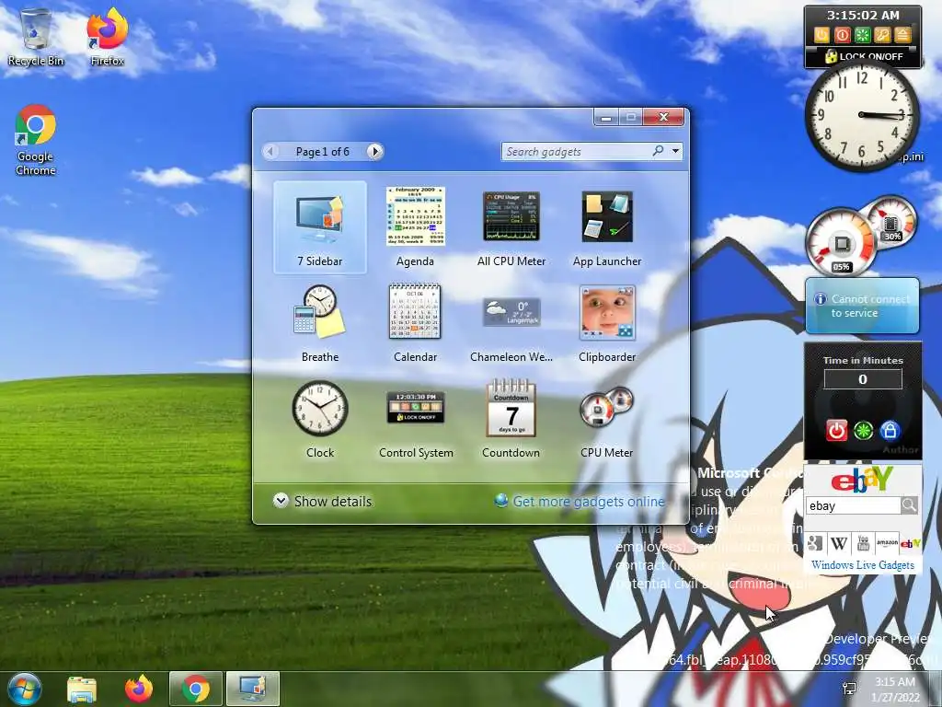Open Windows Live Gadgets link

[863, 565]
